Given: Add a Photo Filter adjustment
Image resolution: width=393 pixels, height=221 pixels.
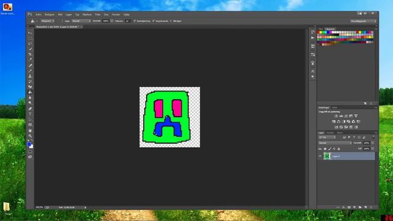Looking at the screenshot, I should [348, 122].
